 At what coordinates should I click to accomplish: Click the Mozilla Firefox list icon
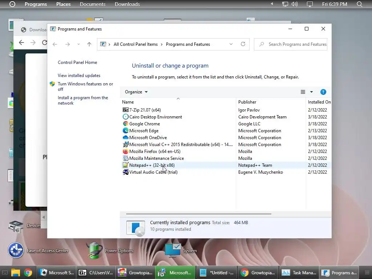click(x=125, y=151)
